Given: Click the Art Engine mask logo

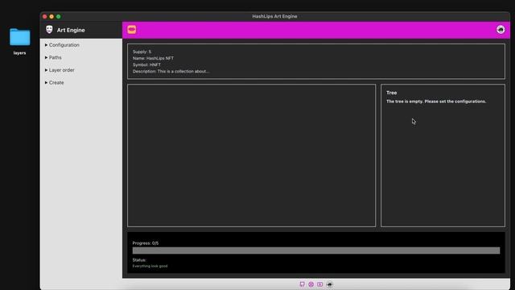Looking at the screenshot, I should (49, 30).
